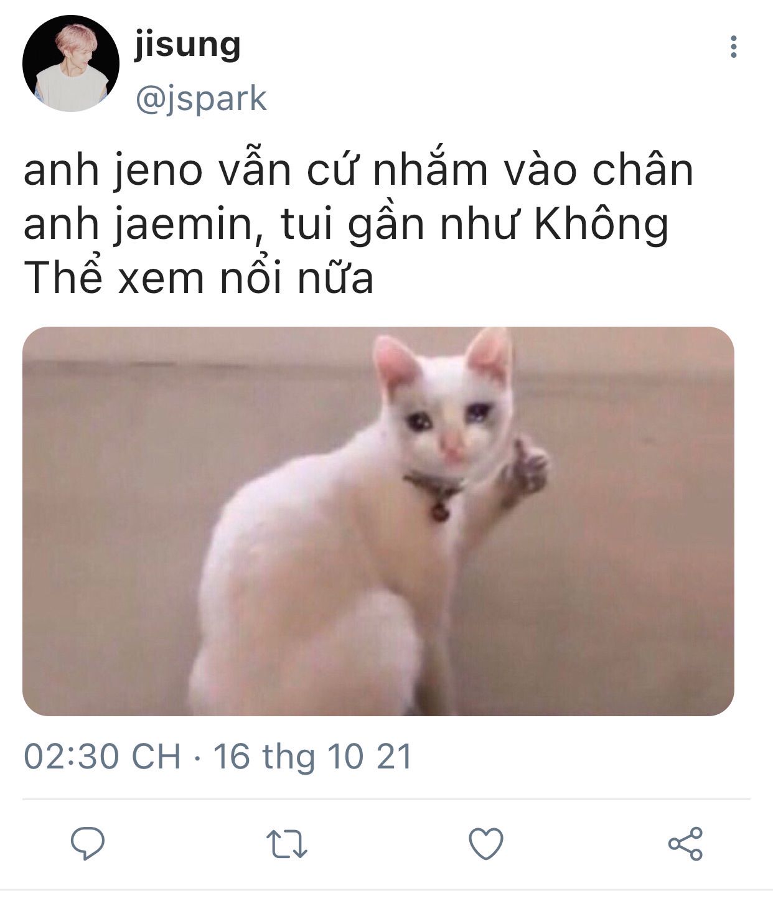Click the display name jisung
Screen dimensions: 773x901
click(187, 45)
